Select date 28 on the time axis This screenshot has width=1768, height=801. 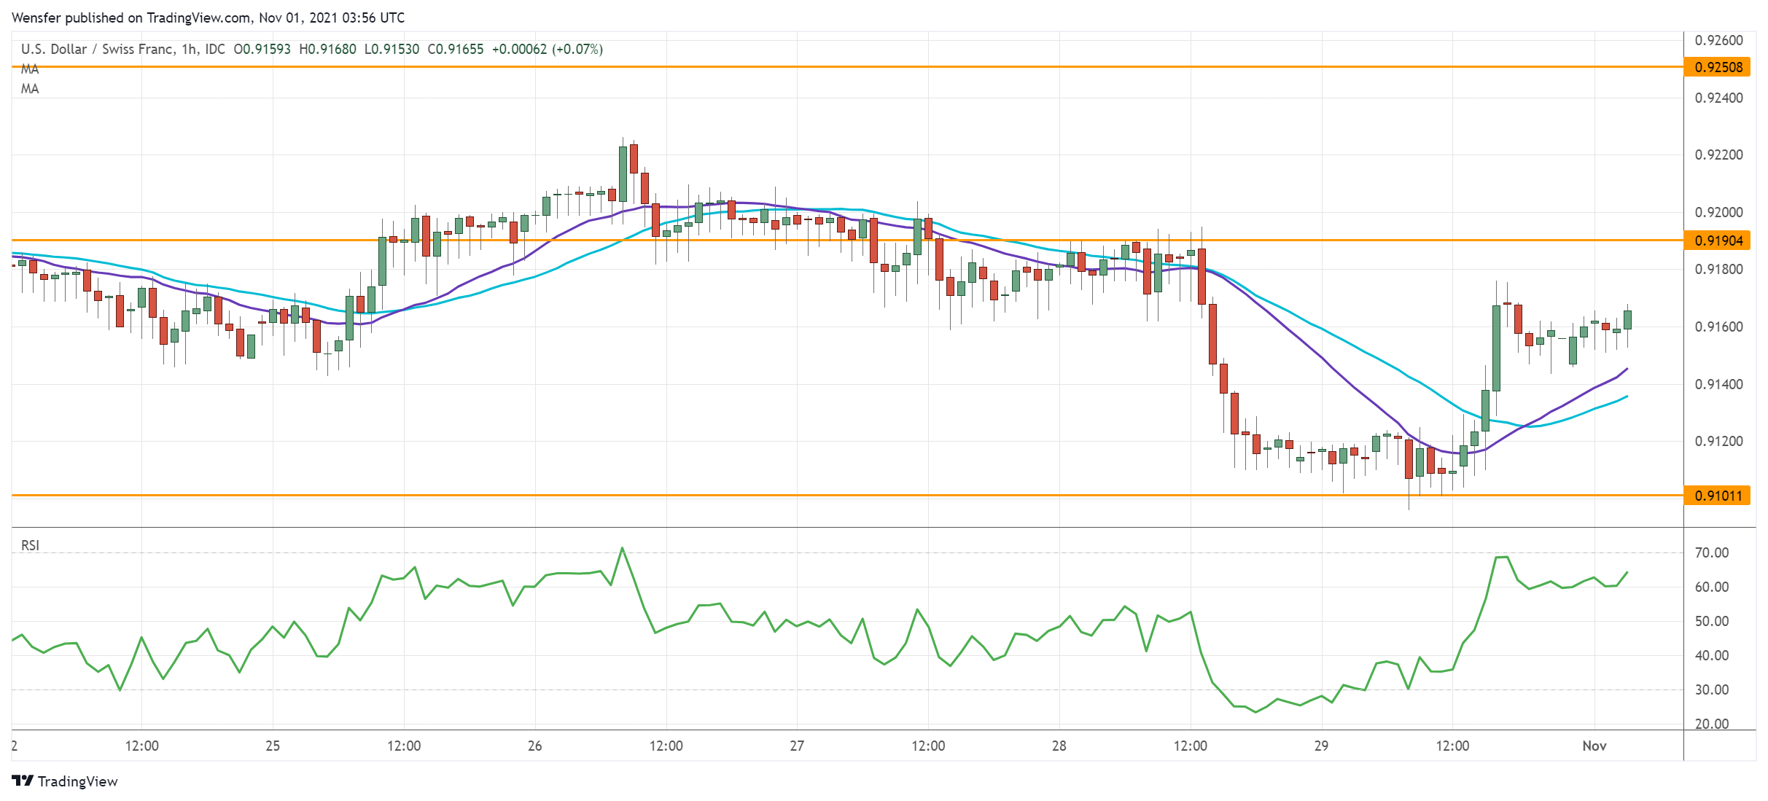click(x=1059, y=746)
